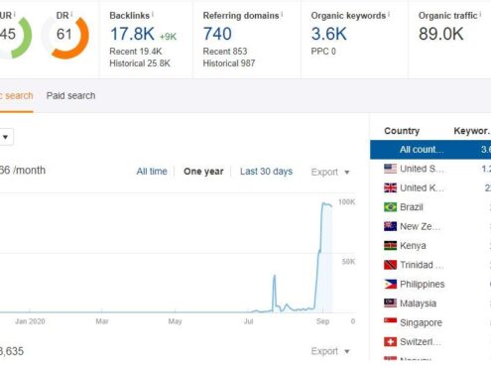Click the Jan 2020 chart axis label
The image size is (491, 367).
pos(30,321)
